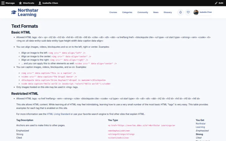Screen dimensions: 226x141
Task: Click the <strong>Strong</strong> code cell
Action: [121, 134]
